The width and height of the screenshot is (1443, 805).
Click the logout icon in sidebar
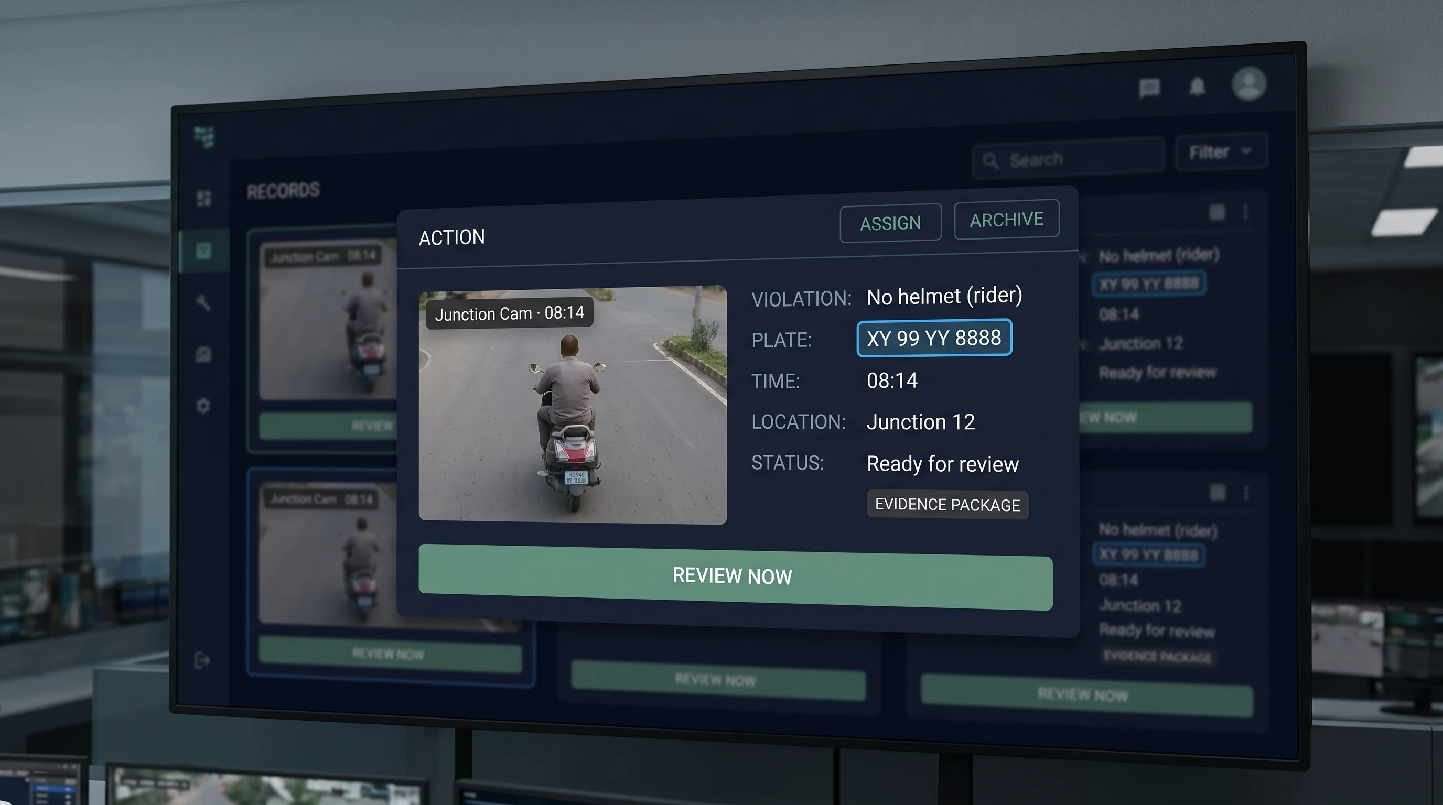click(202, 660)
